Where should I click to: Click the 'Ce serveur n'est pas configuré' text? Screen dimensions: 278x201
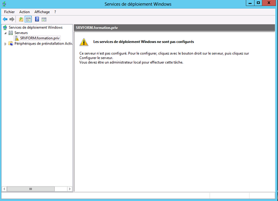[x=103, y=53]
